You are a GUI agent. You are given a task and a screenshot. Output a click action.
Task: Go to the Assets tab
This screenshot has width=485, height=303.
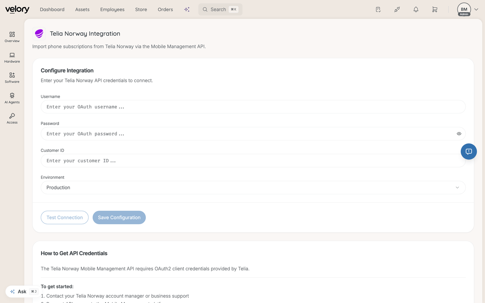(82, 9)
